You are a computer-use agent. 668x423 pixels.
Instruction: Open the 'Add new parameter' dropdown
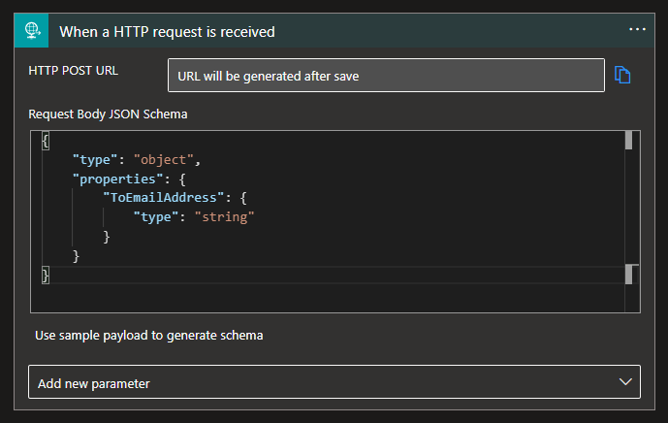(x=334, y=382)
